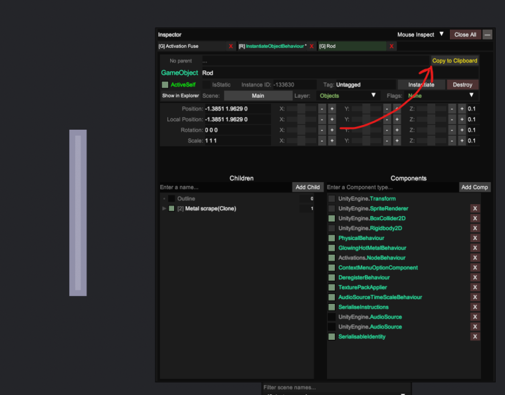505x395 pixels.
Task: Remove the Rigidbody2D component
Action: coord(474,228)
